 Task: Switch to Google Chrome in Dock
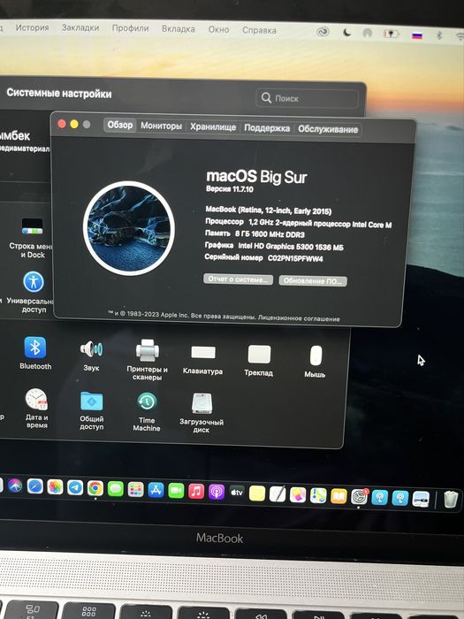point(95,488)
